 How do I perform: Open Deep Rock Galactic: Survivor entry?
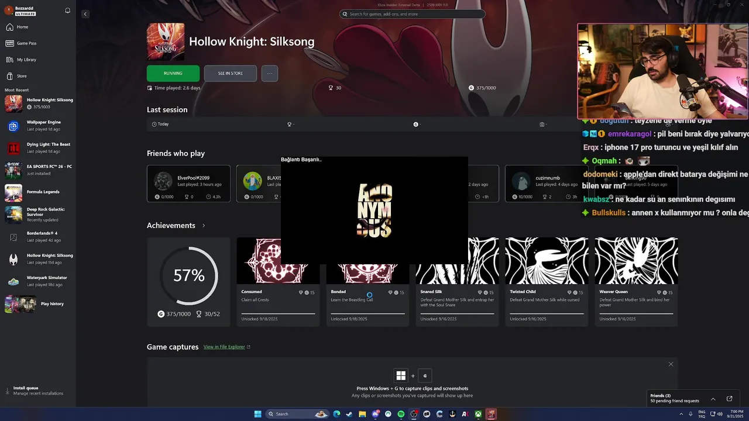tap(38, 215)
